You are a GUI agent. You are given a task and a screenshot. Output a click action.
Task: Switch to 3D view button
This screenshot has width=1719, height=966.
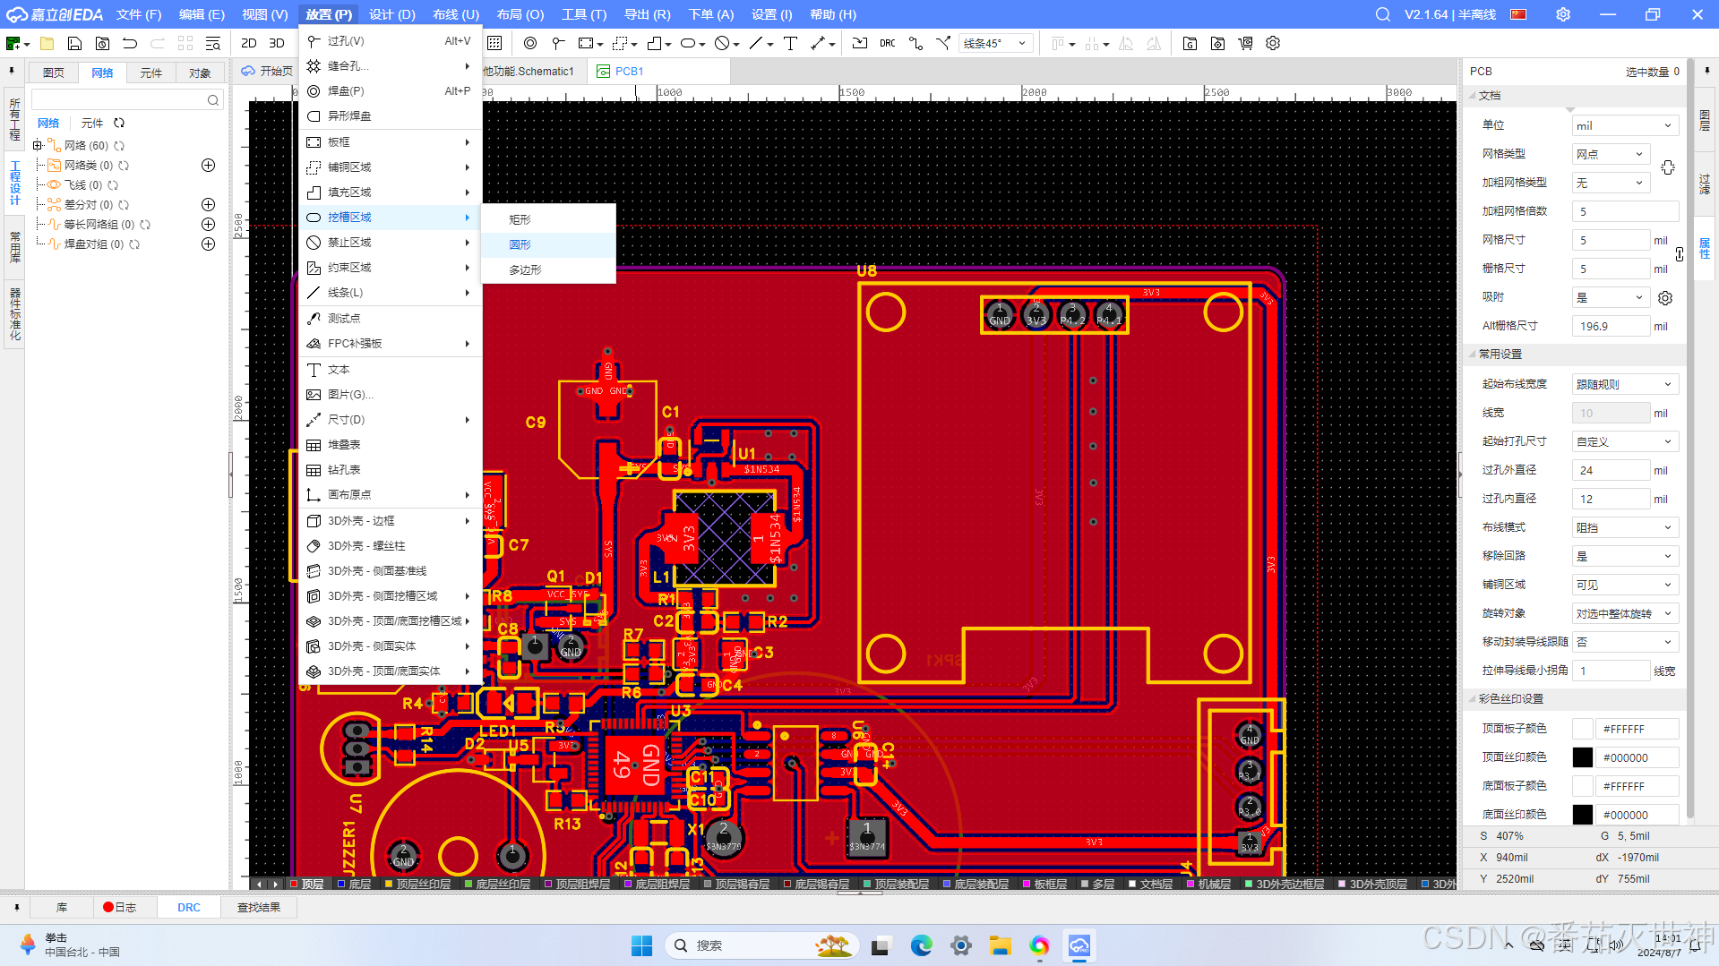click(x=277, y=43)
